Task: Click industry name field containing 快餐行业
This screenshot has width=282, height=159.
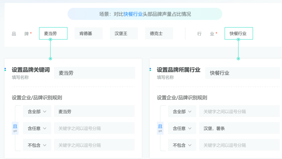Action: pos(243,73)
